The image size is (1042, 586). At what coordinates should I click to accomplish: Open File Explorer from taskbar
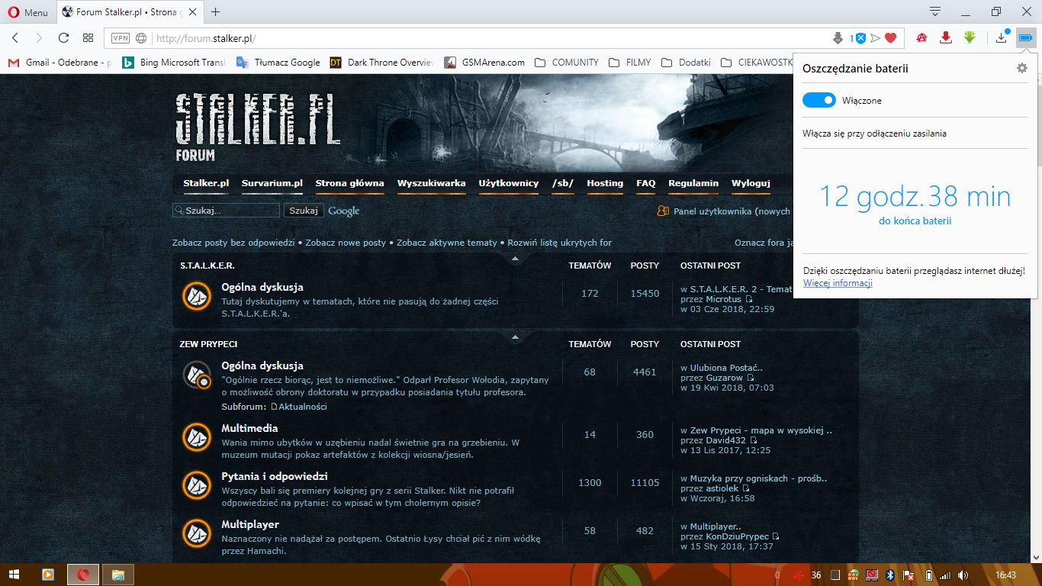117,575
